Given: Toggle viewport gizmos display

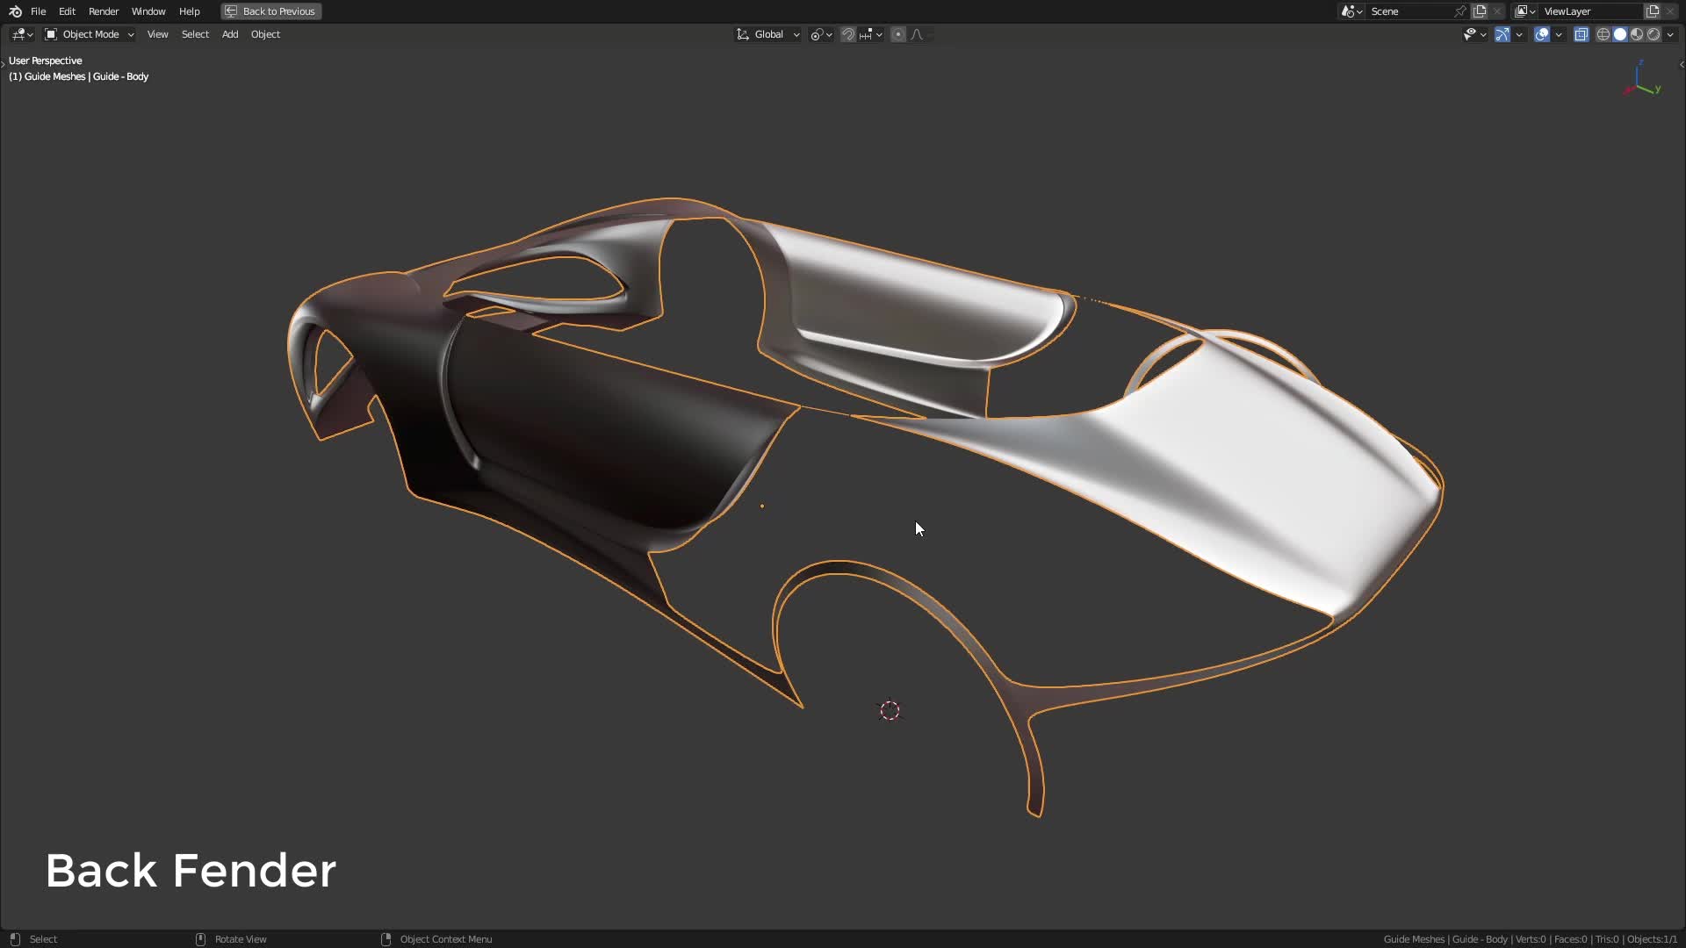Looking at the screenshot, I should pyautogui.click(x=1502, y=34).
